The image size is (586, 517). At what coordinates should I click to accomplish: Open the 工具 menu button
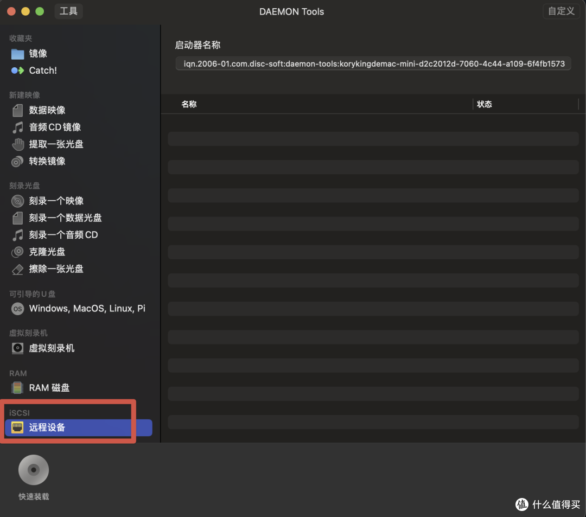point(68,11)
